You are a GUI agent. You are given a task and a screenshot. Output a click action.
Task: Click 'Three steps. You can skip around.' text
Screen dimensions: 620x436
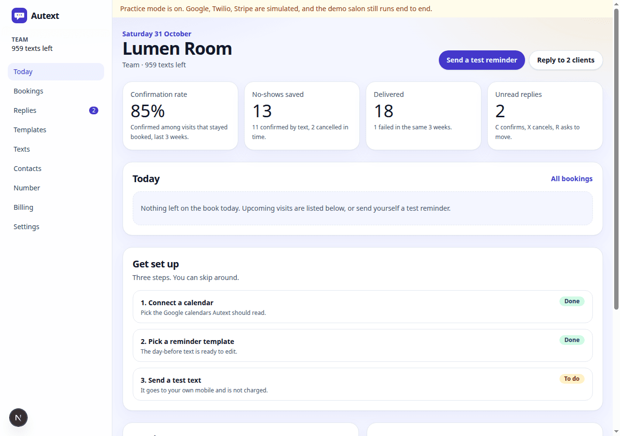pos(186,278)
